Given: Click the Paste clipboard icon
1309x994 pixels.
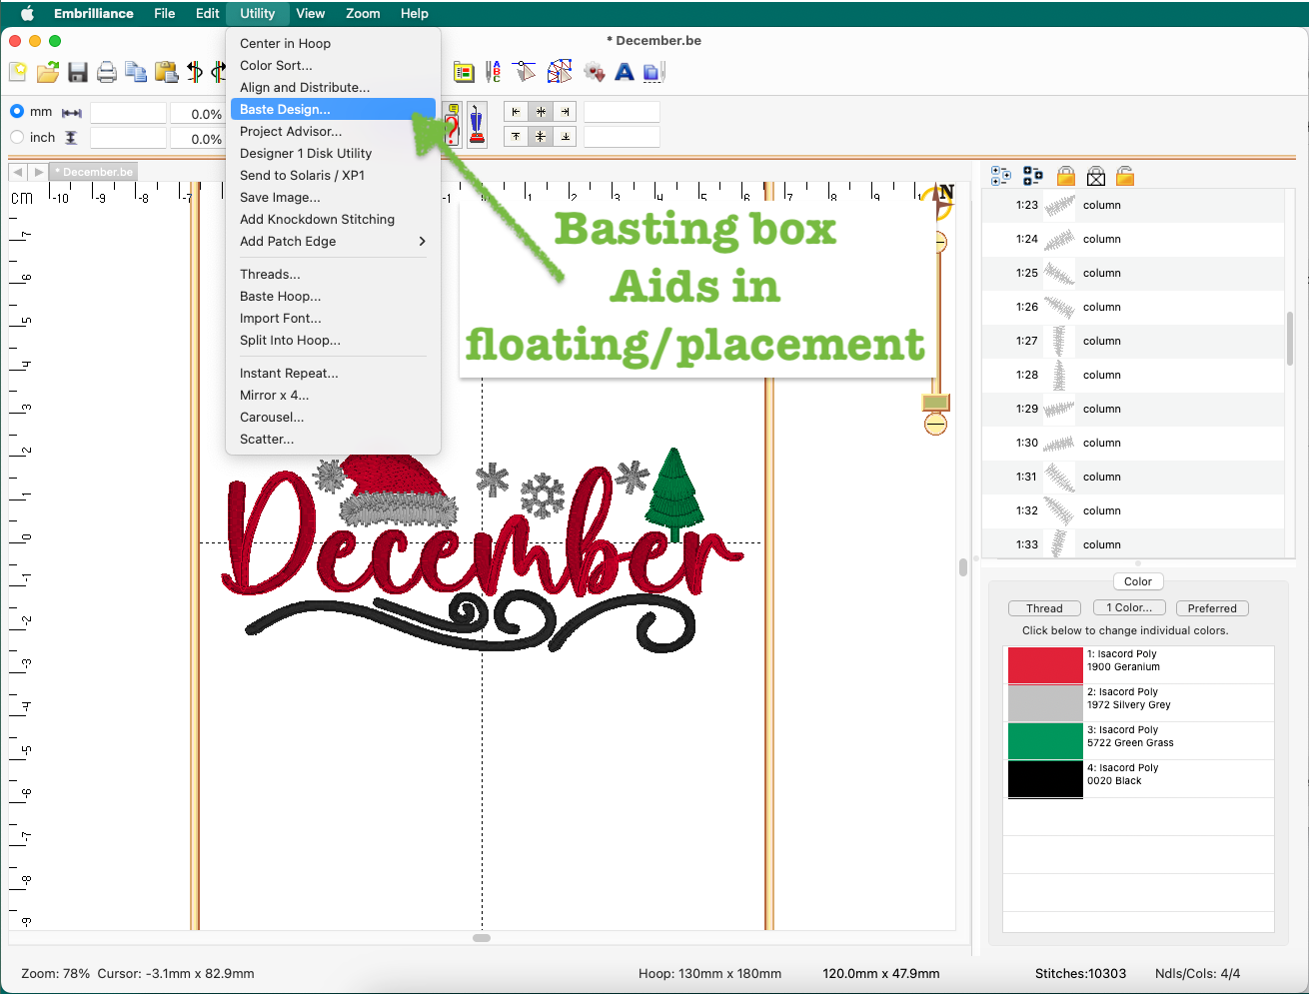Looking at the screenshot, I should pos(166,72).
